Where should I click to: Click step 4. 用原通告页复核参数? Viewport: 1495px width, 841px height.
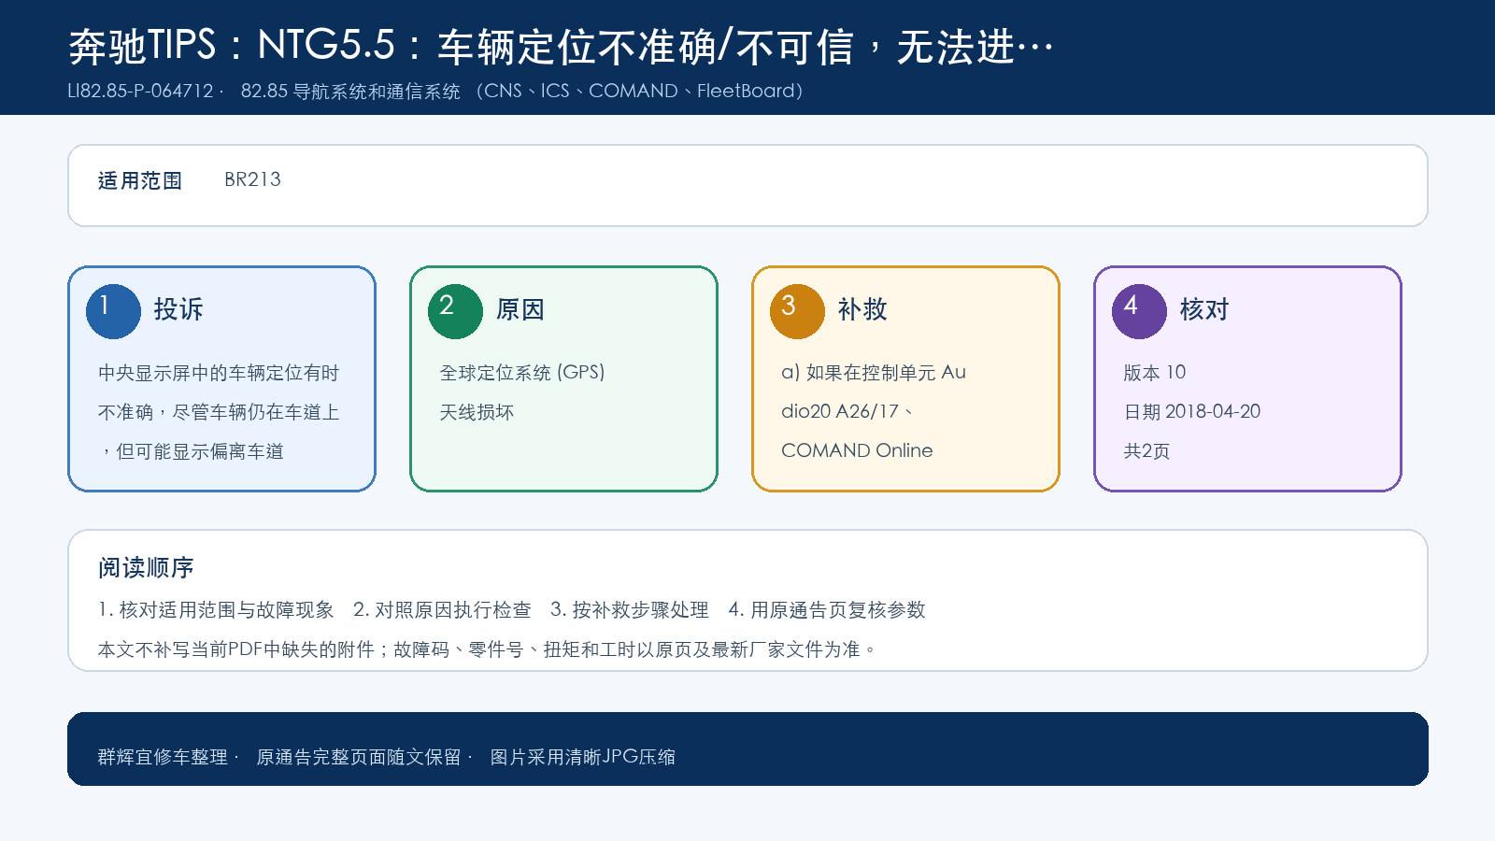click(x=827, y=610)
